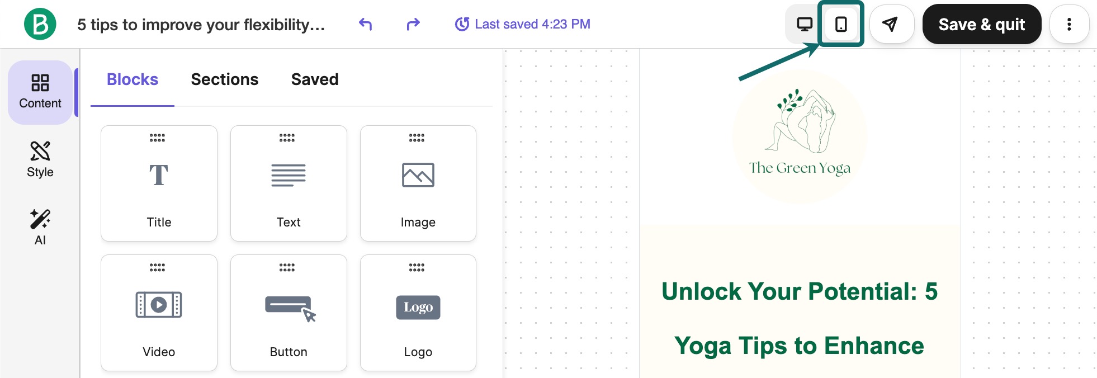1097x378 pixels.
Task: Switch to desktop preview mode
Action: tap(804, 25)
